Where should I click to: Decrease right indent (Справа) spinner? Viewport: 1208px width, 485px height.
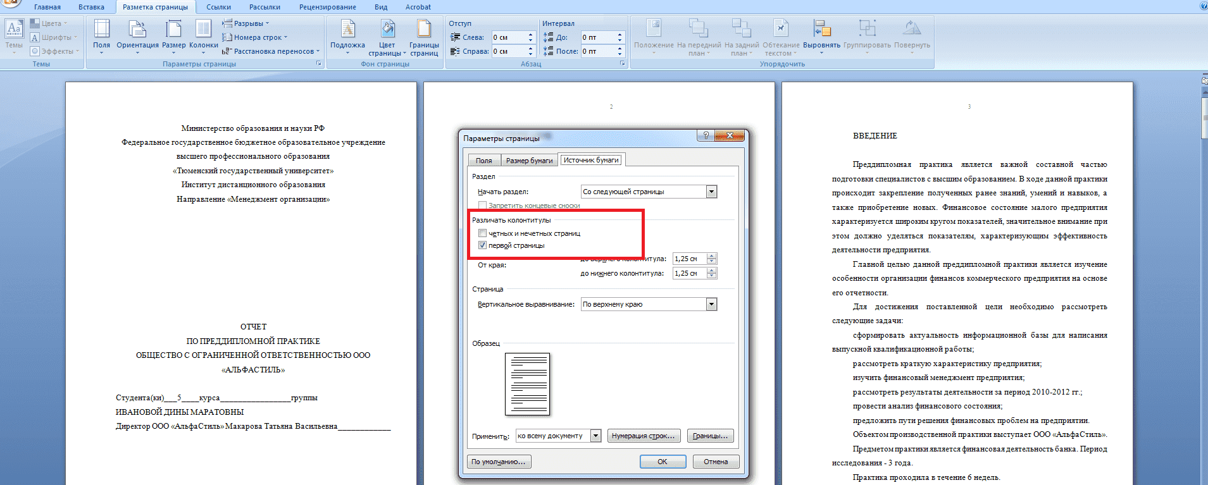tap(531, 54)
